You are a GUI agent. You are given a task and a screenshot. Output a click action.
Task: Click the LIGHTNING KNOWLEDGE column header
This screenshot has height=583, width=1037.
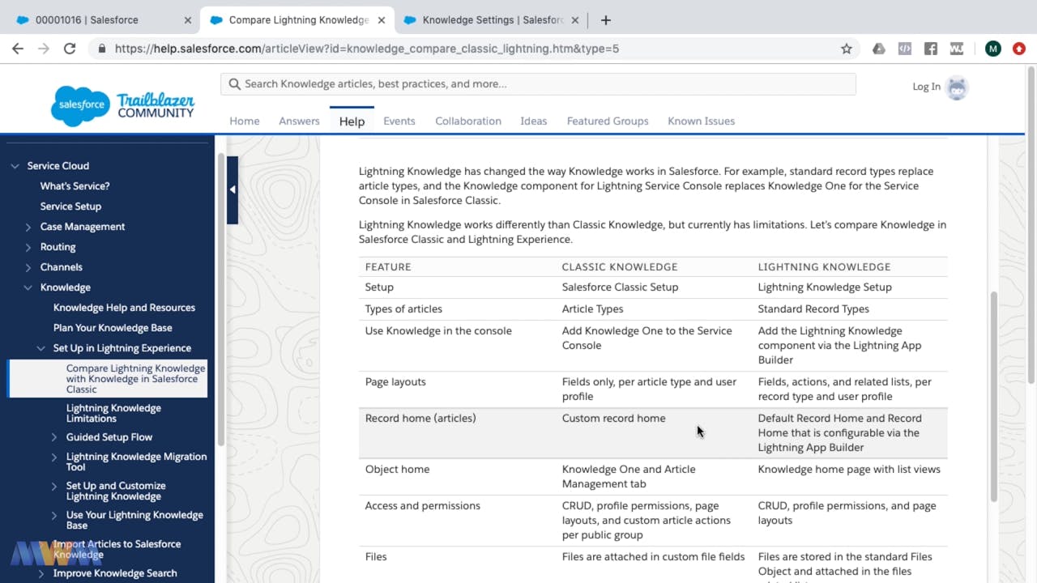pyautogui.click(x=824, y=267)
